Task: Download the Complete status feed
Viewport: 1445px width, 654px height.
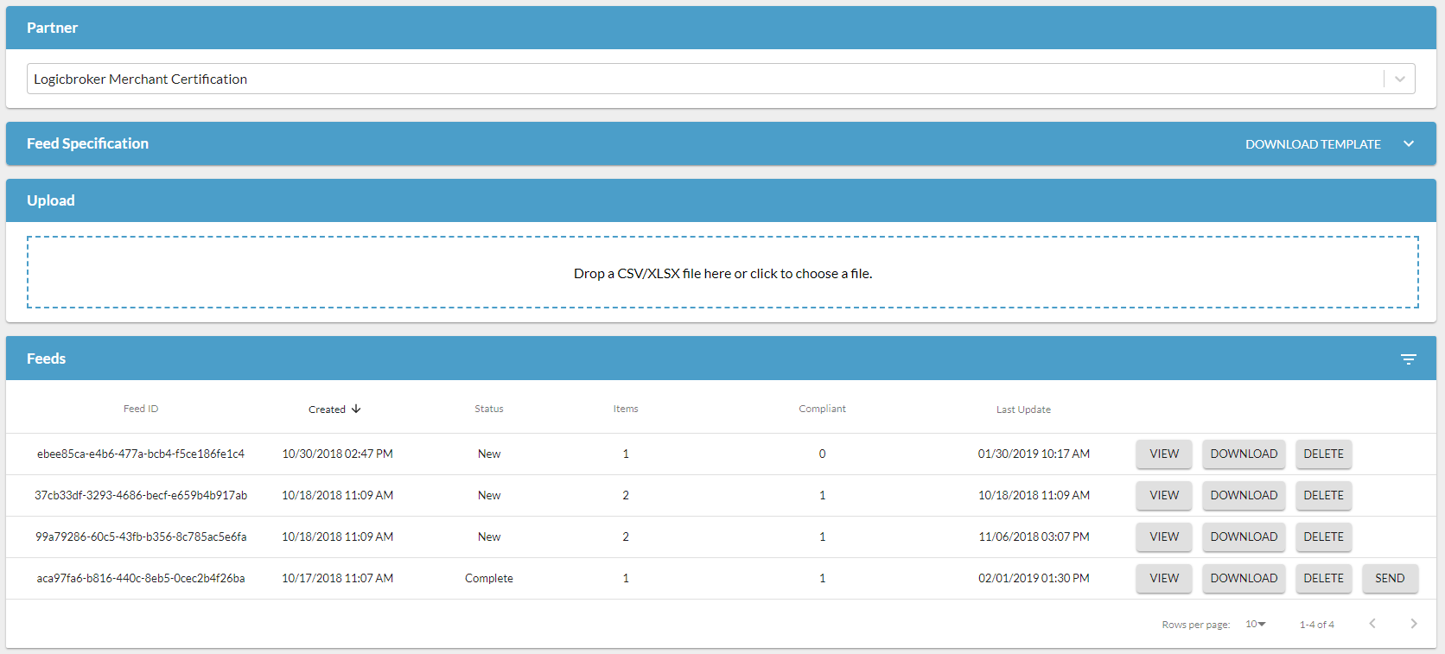Action: (x=1243, y=578)
